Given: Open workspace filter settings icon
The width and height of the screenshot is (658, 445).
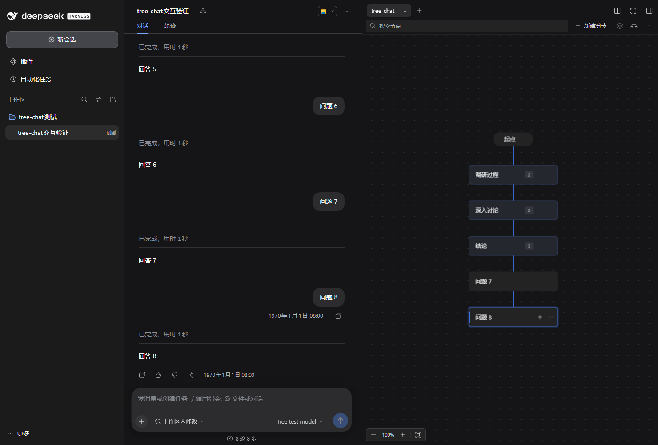Looking at the screenshot, I should tap(99, 100).
